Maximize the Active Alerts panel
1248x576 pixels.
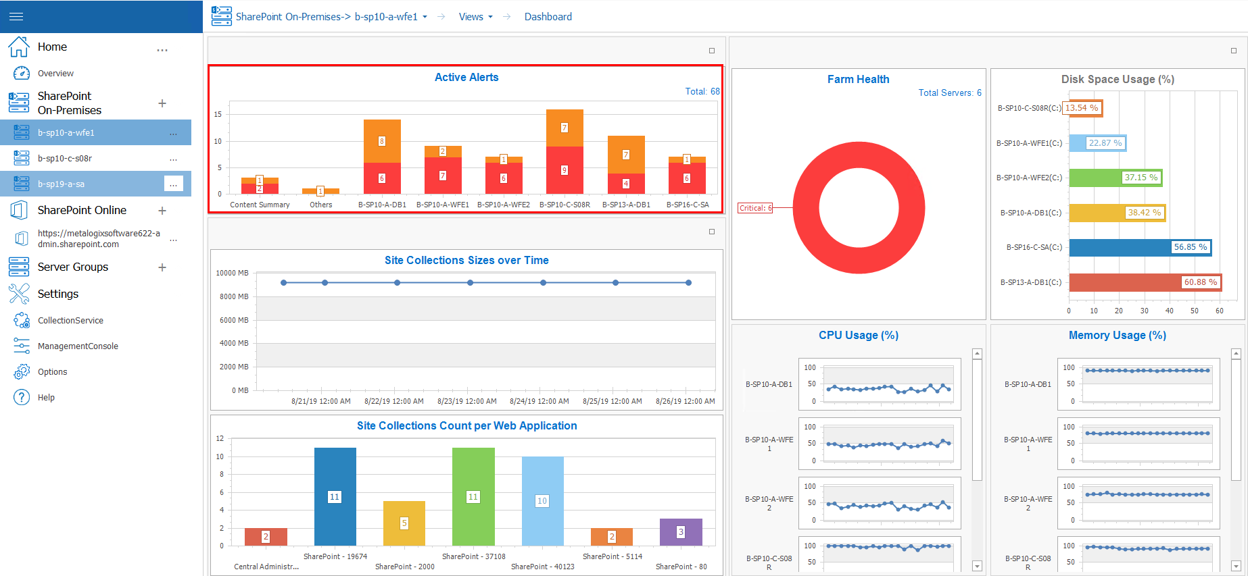coord(711,51)
